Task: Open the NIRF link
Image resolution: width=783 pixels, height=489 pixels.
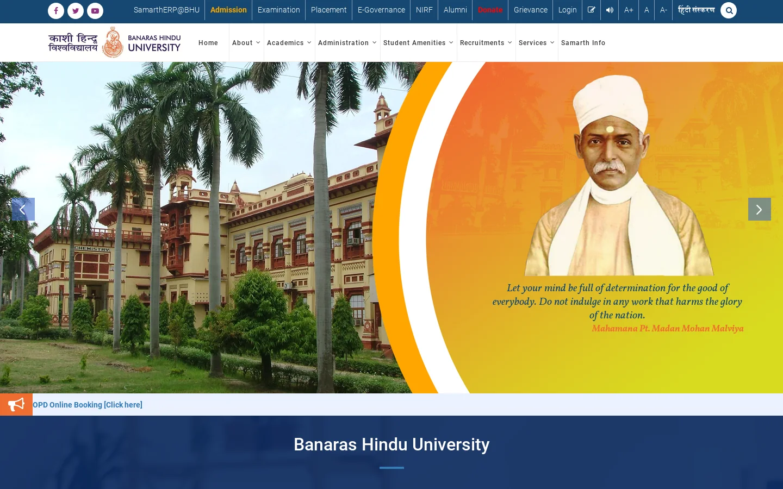Action: (x=424, y=10)
